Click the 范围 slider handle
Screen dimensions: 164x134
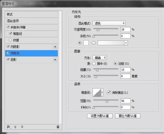pyautogui.click(x=107, y=101)
